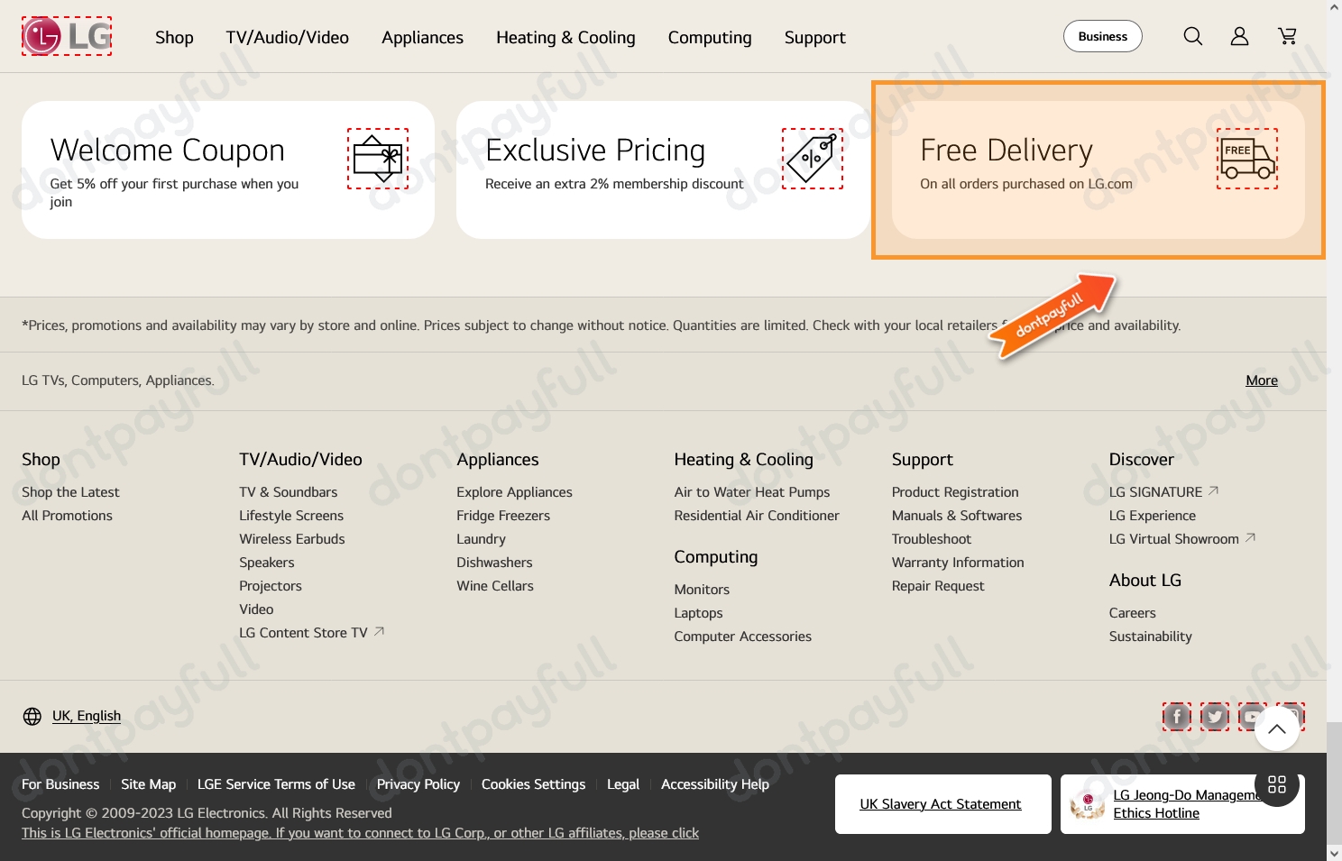
Task: Click the free delivery truck icon
Action: [1246, 159]
